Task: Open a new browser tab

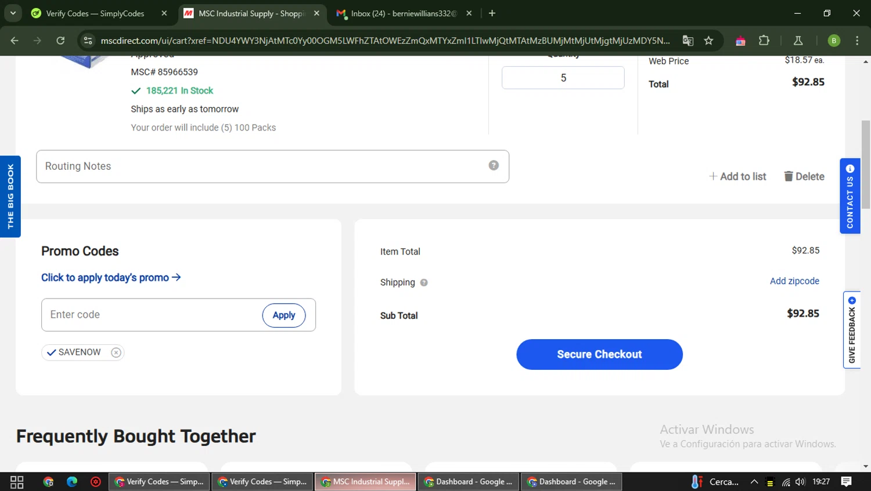Action: (492, 13)
